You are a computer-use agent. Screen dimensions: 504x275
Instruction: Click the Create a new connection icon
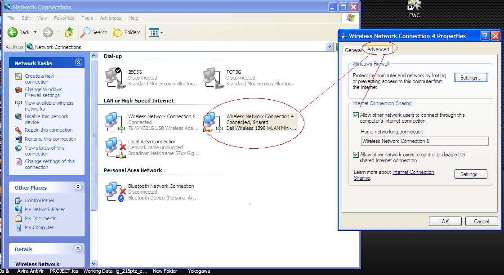pos(18,76)
